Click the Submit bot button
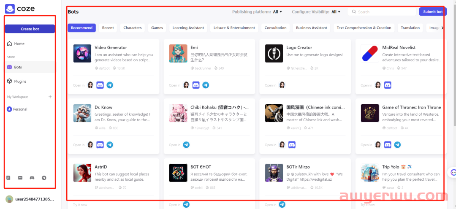The height and width of the screenshot is (209, 456). coord(433,12)
